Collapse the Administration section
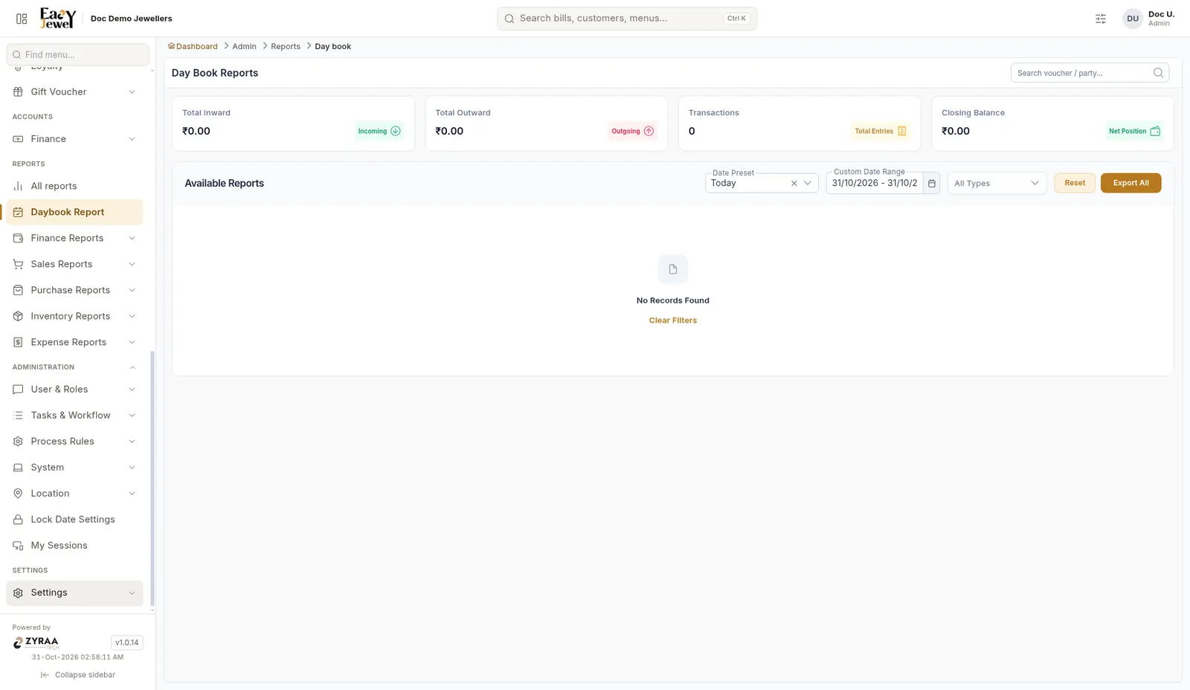Viewport: 1190px width, 690px height. [x=132, y=367]
